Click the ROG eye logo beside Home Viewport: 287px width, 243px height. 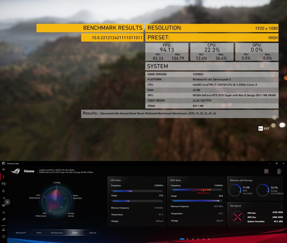(15, 171)
